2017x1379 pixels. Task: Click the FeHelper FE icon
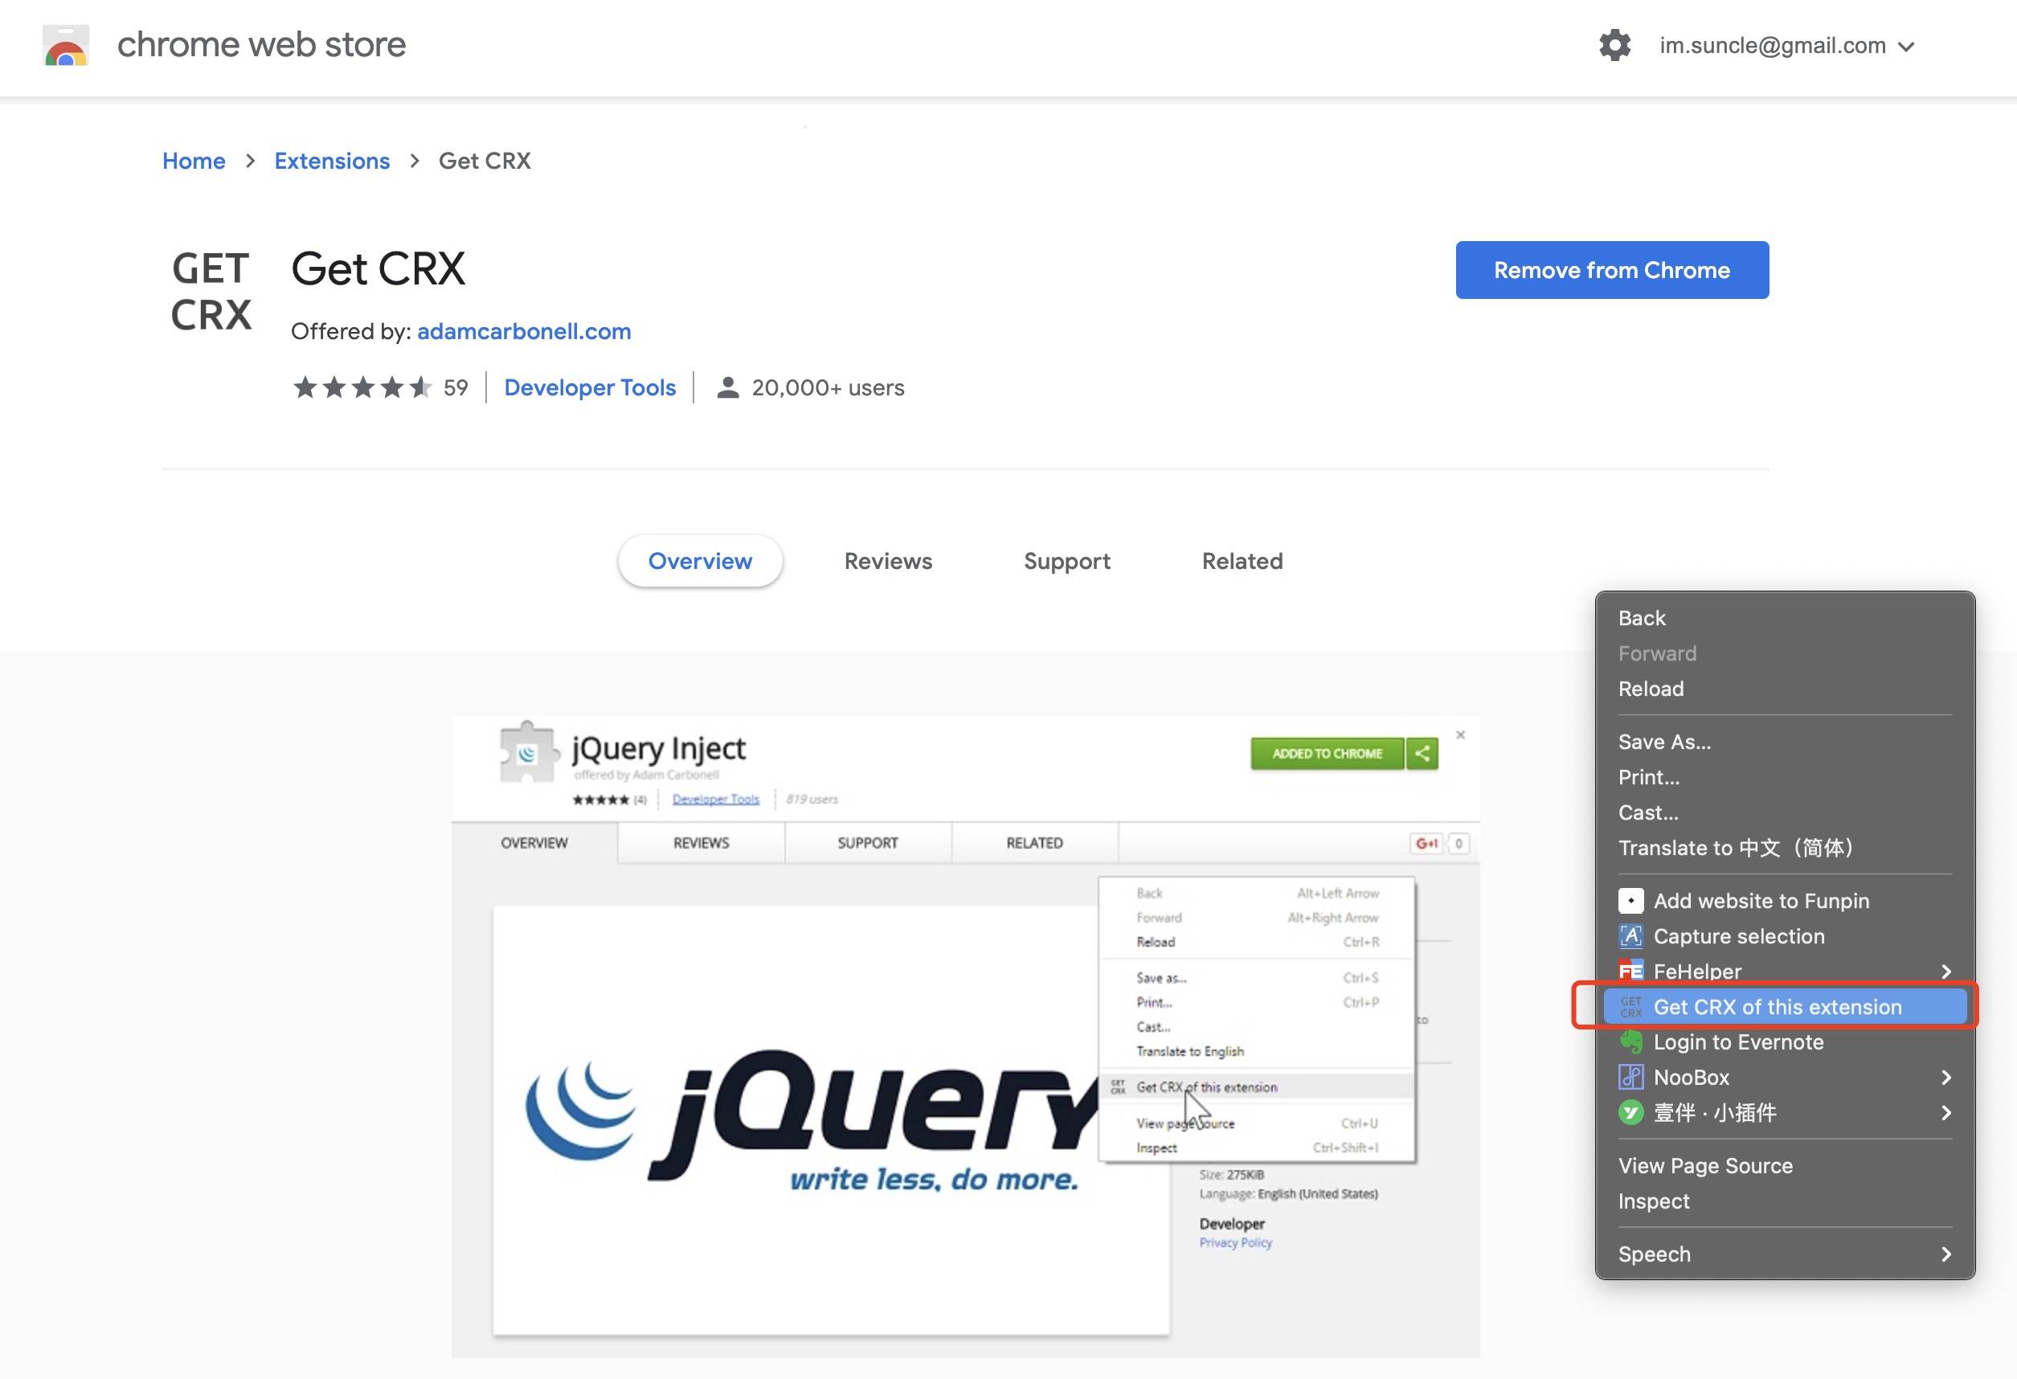[1630, 971]
